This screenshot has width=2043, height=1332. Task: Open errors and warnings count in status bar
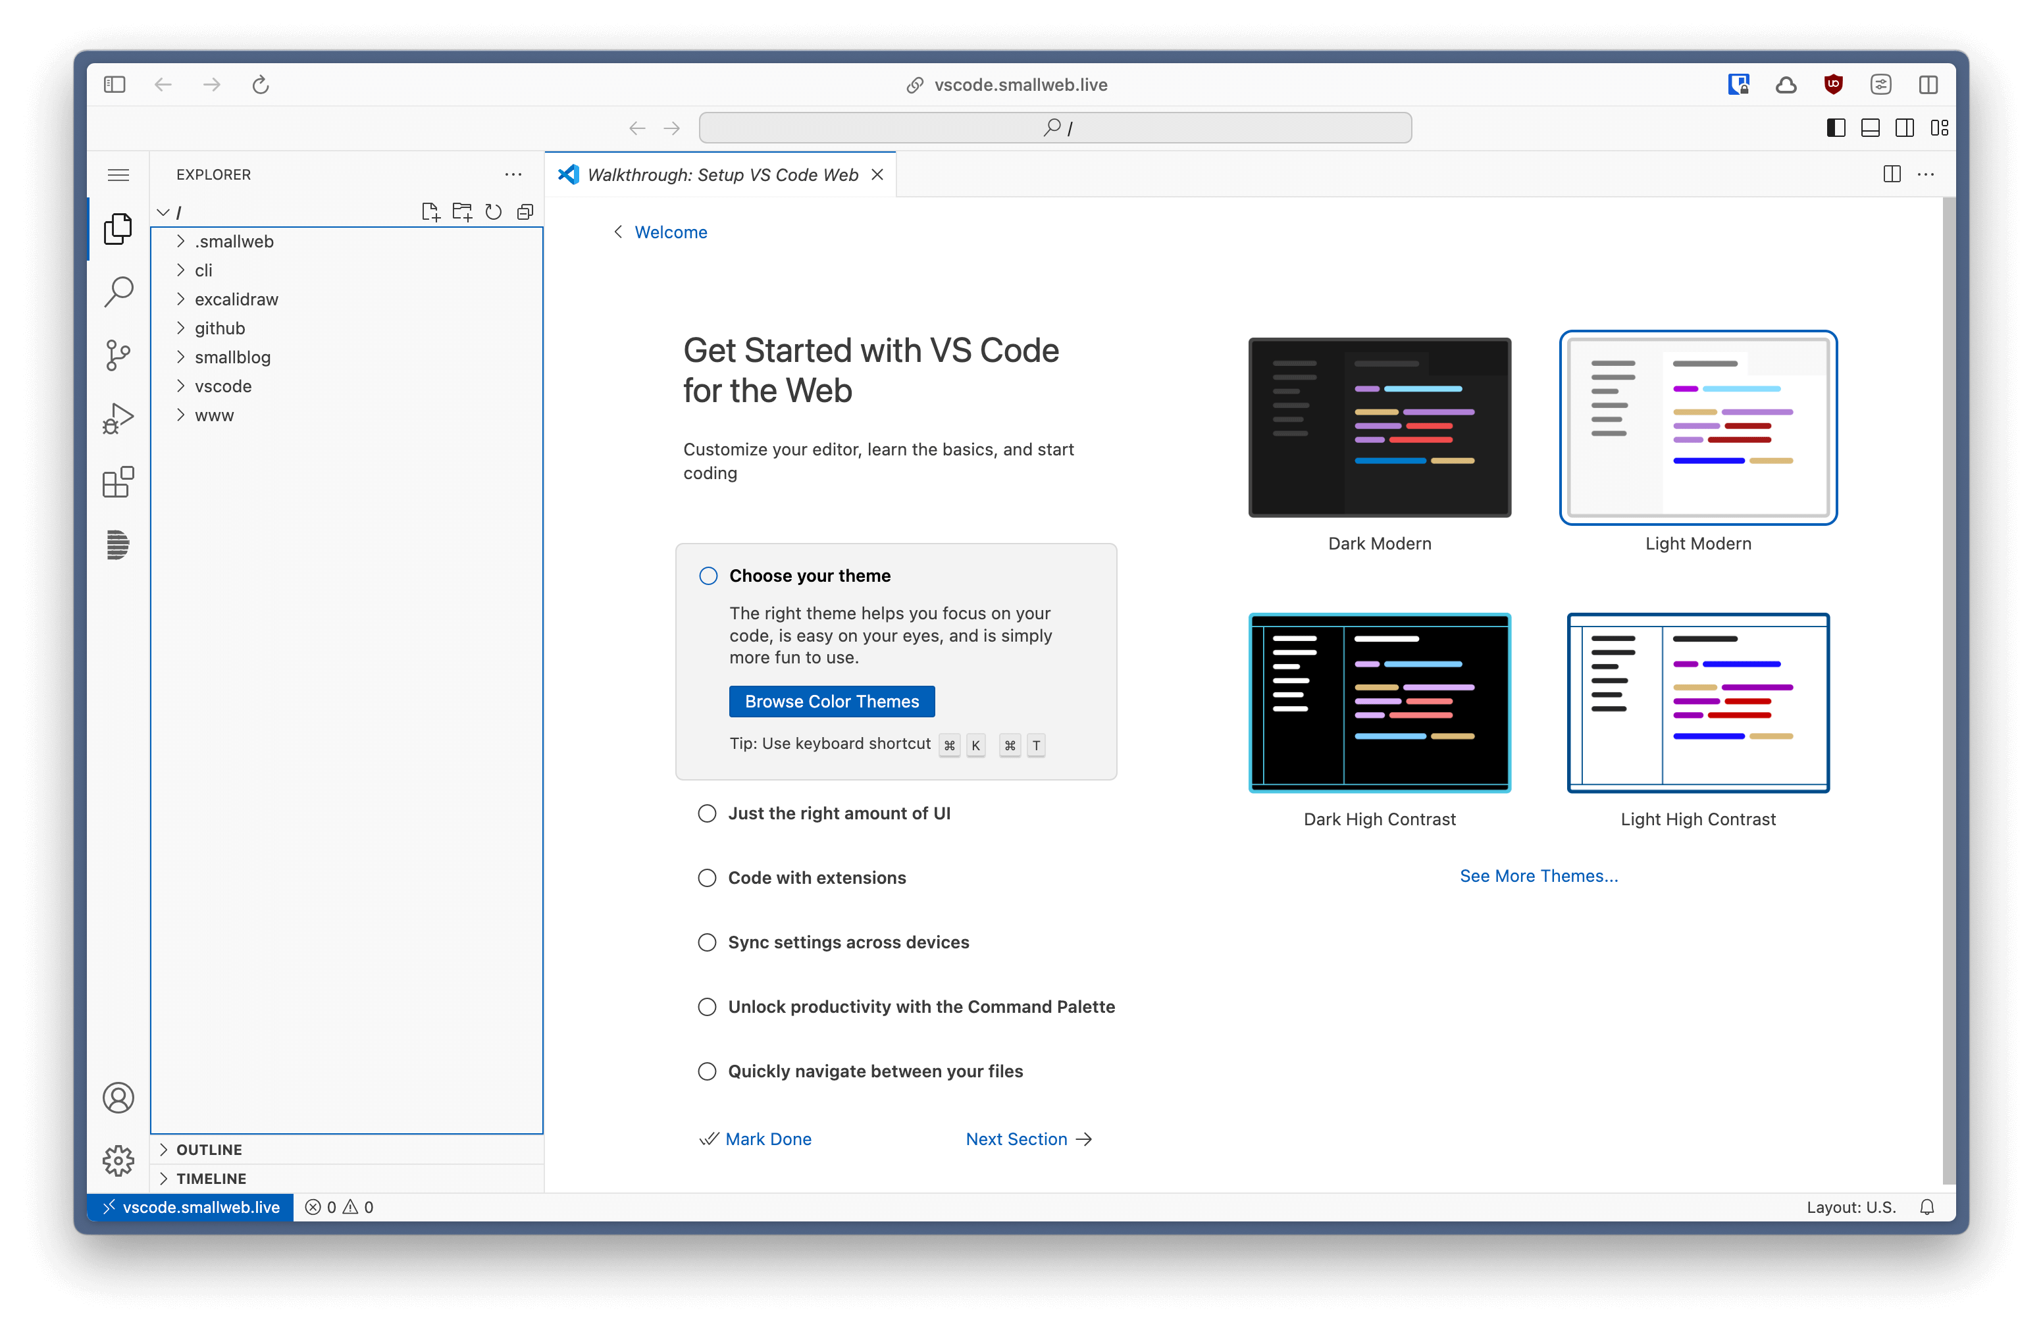click(x=339, y=1207)
